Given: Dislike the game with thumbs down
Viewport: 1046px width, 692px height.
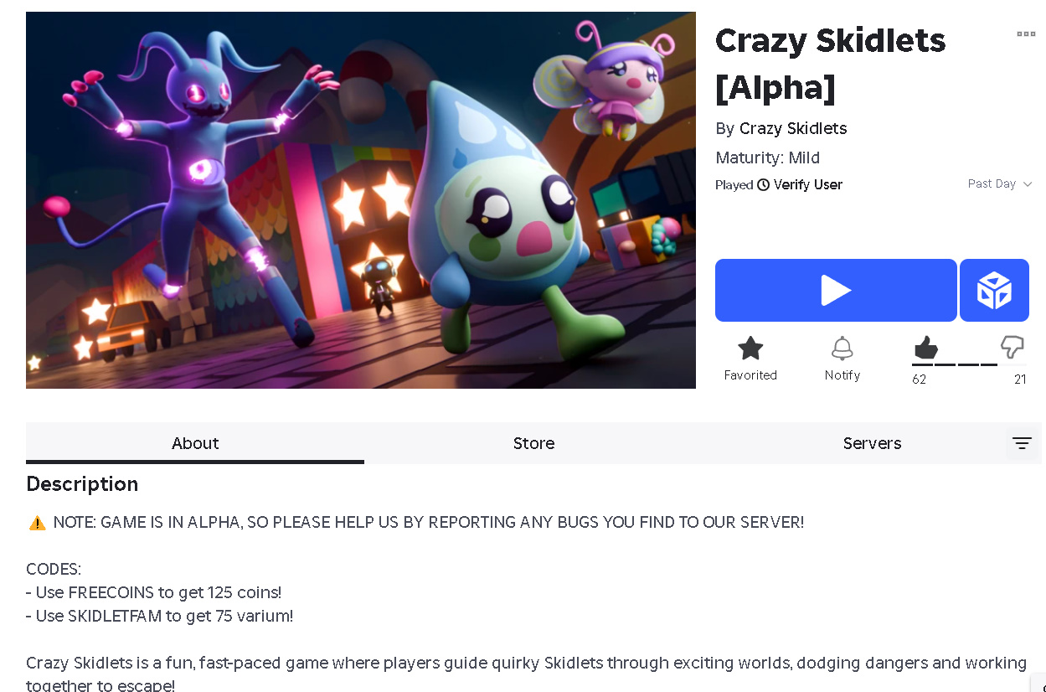Looking at the screenshot, I should pyautogui.click(x=1013, y=347).
